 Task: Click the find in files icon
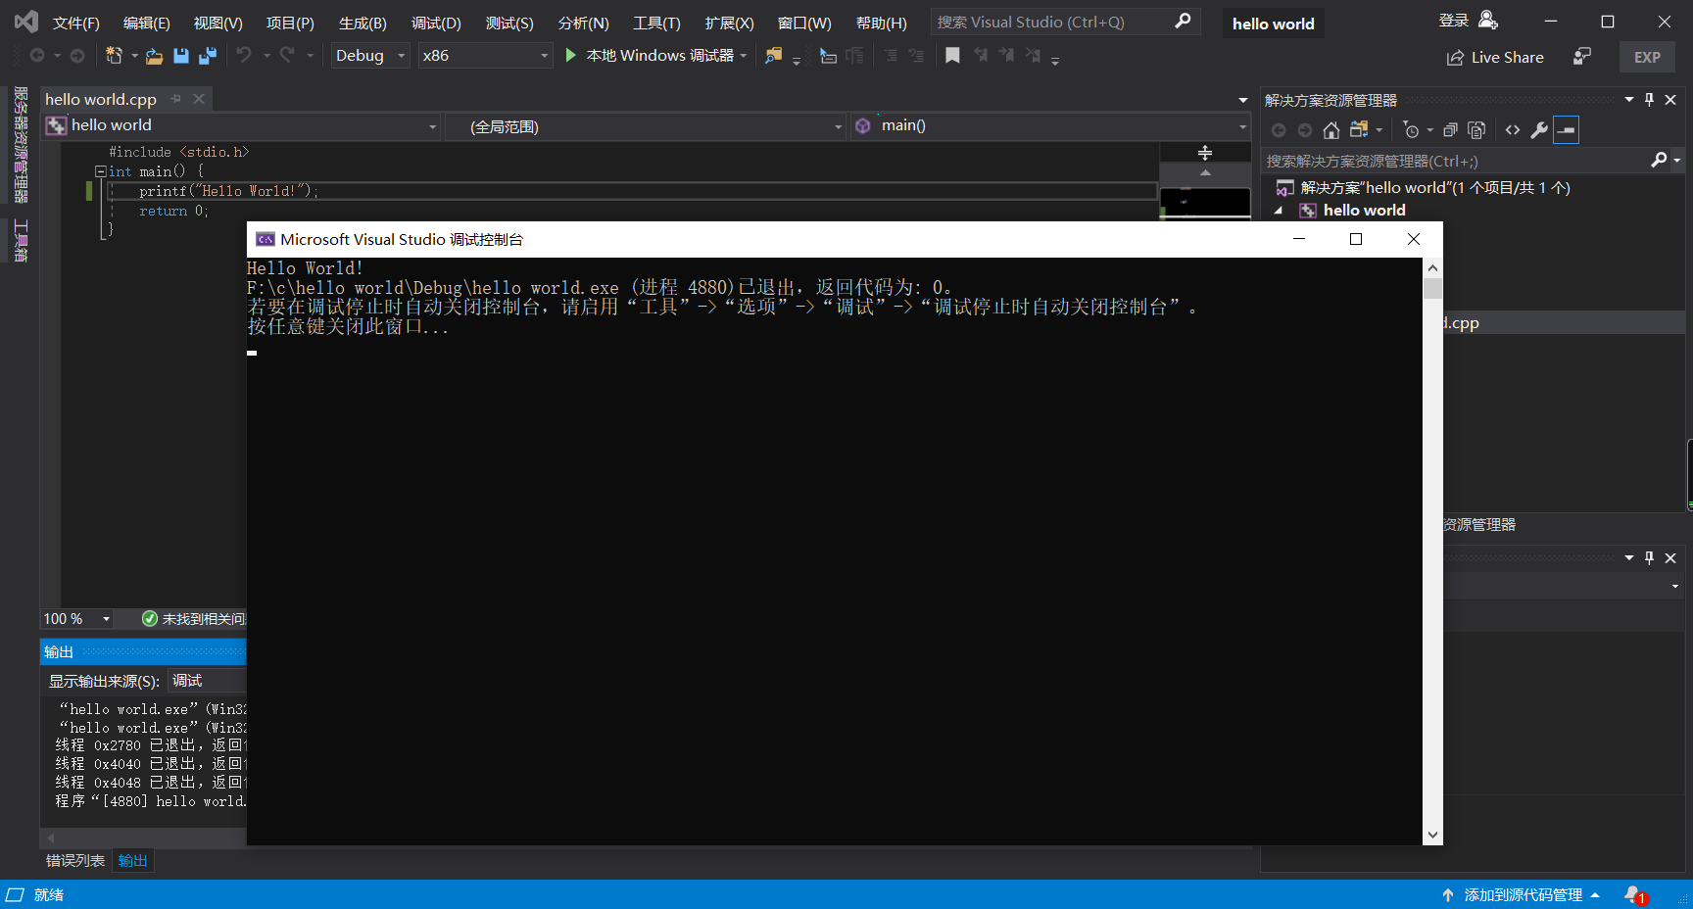[x=774, y=56]
